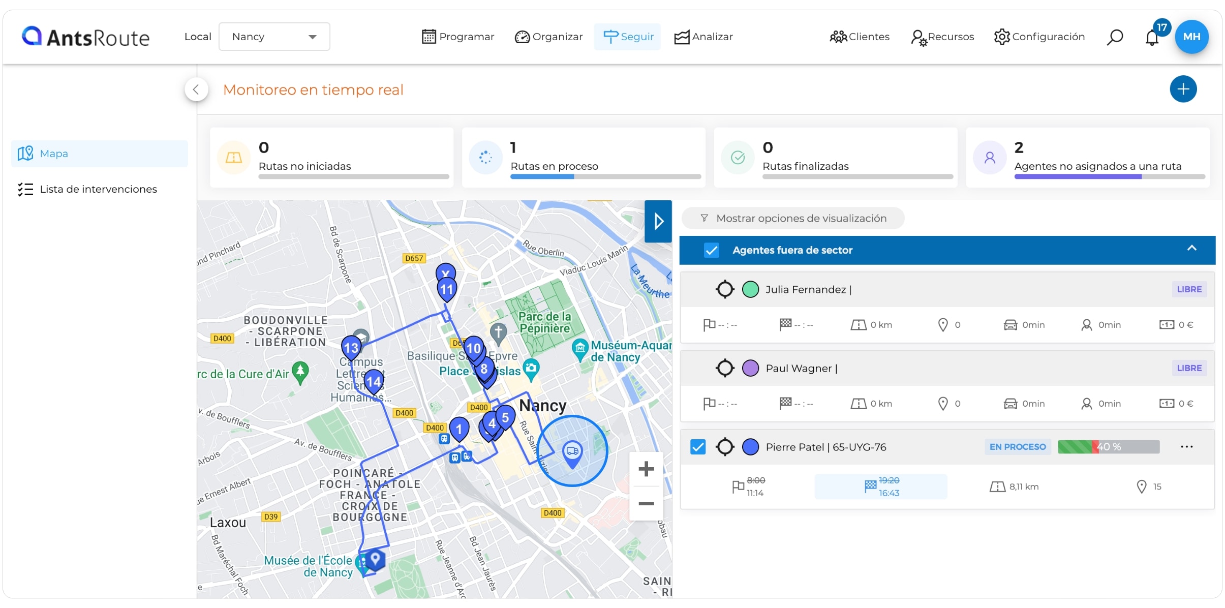Open the notifications bell
Screen dimensions: 1225x608
tap(1152, 37)
